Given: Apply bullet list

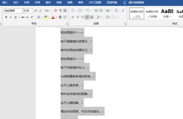Looking at the screenshot, I should pyautogui.click(x=73, y=11).
